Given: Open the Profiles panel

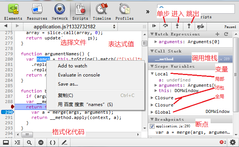Looking at the screenshot, I should (x=124, y=12).
